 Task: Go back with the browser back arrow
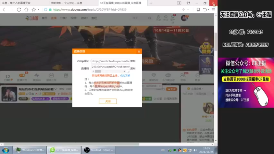point(4,10)
